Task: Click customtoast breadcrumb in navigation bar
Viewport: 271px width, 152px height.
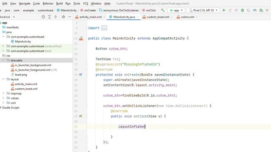Action: tap(45, 10)
